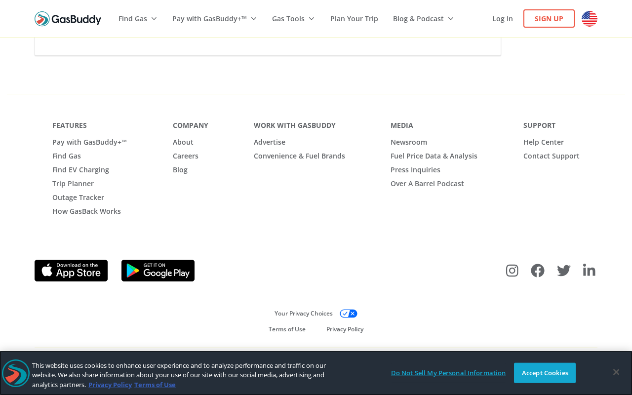Image resolution: width=632 pixels, height=395 pixels.
Task: Open How GasBack Works link
Action: pyautogui.click(x=86, y=211)
